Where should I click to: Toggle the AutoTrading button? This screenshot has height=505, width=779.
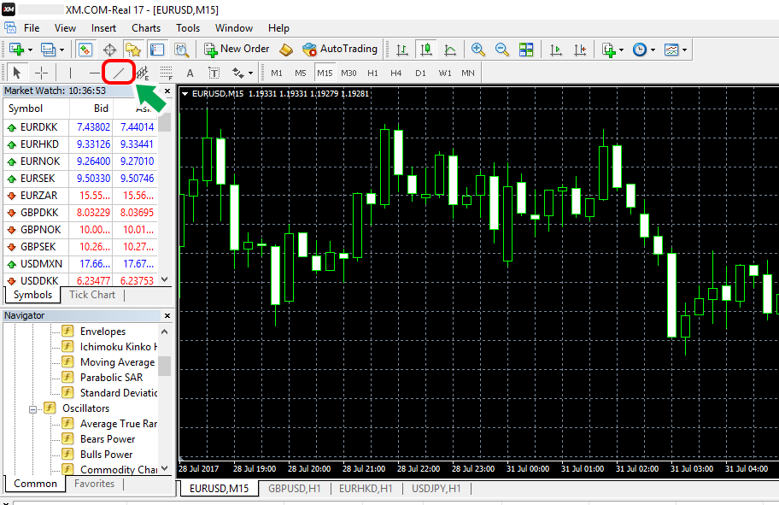[x=340, y=49]
